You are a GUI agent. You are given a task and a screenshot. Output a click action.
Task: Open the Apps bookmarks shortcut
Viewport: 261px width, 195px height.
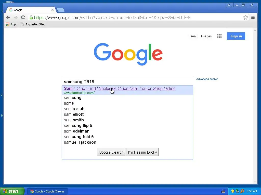11,24
